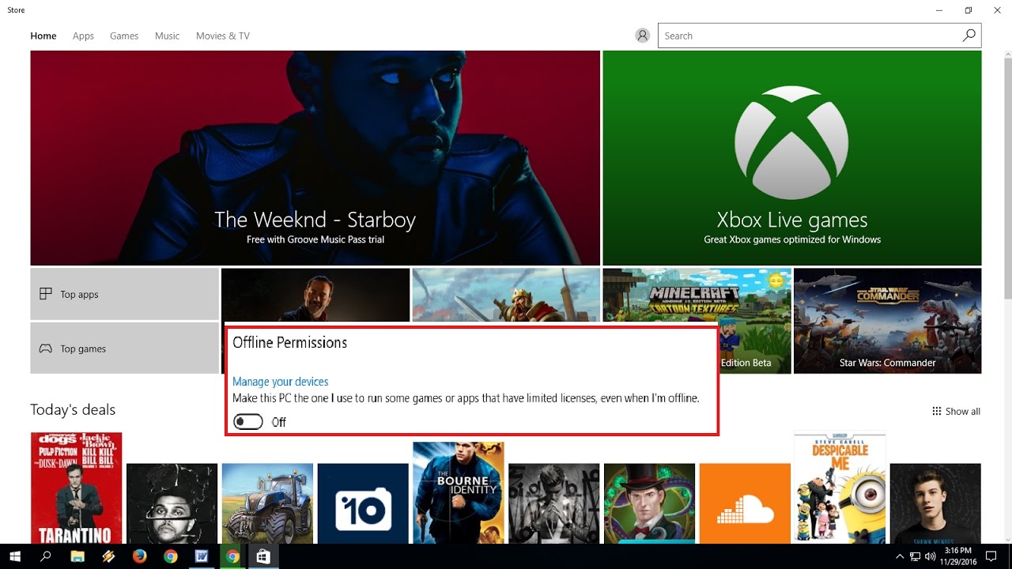Image resolution: width=1012 pixels, height=569 pixels.
Task: Open The Bourne Identity movie deal
Action: coord(458,492)
